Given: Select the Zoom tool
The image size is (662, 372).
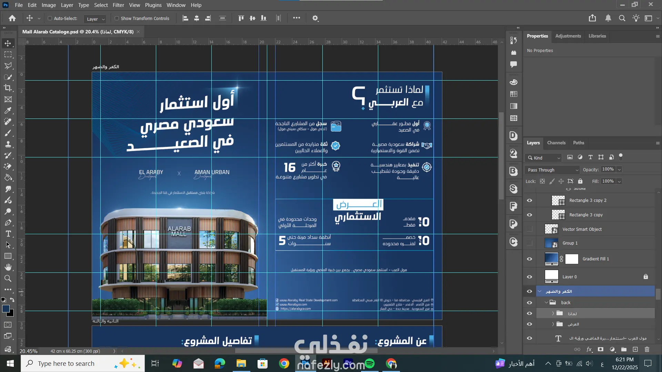Looking at the screenshot, I should (x=8, y=278).
